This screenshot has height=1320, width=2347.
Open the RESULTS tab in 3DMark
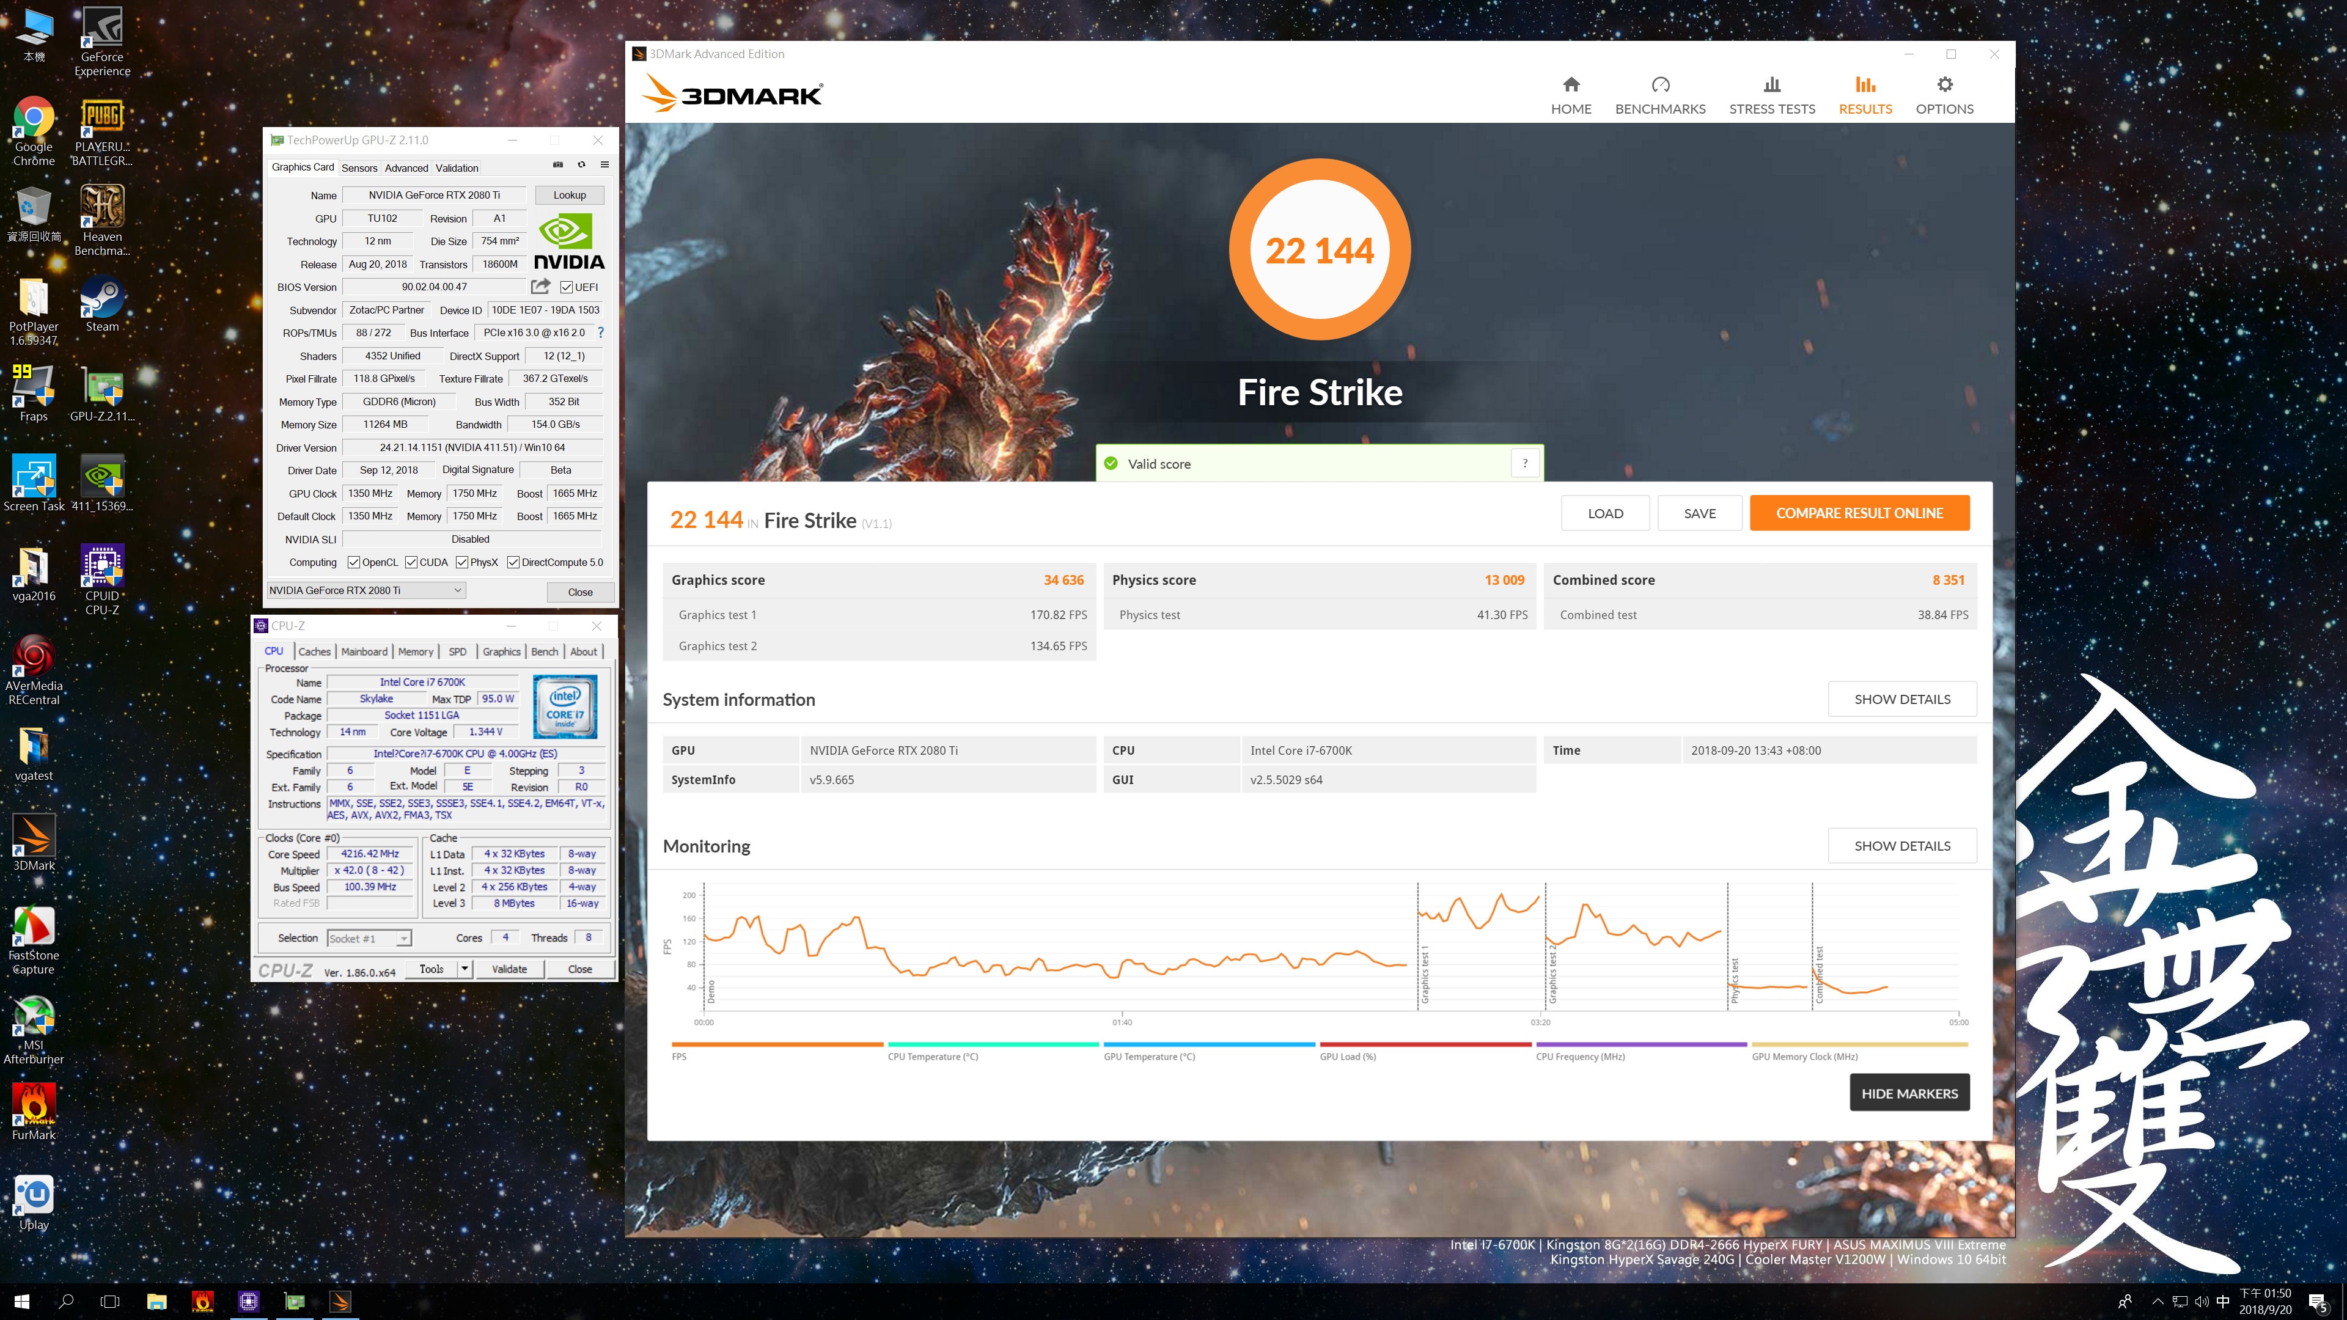(x=1865, y=96)
